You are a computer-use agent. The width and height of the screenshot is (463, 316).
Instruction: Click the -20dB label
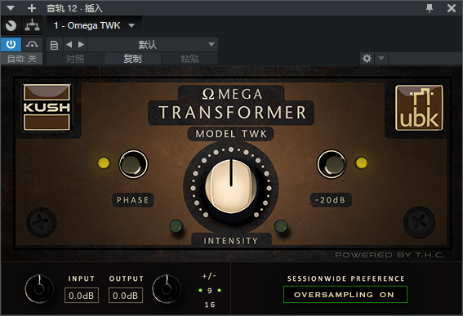(x=331, y=200)
